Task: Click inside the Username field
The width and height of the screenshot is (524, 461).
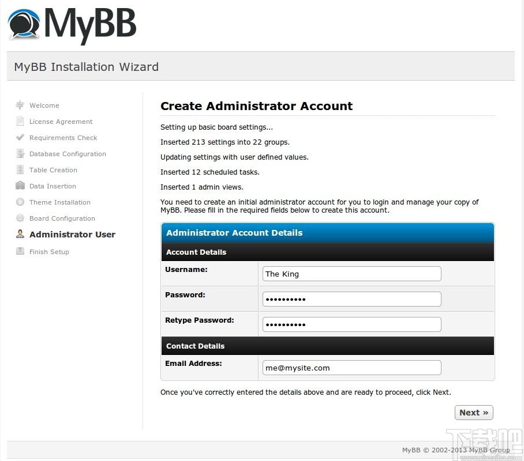Action: (x=351, y=274)
